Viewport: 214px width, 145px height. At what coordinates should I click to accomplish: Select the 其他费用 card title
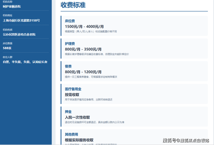71,134
